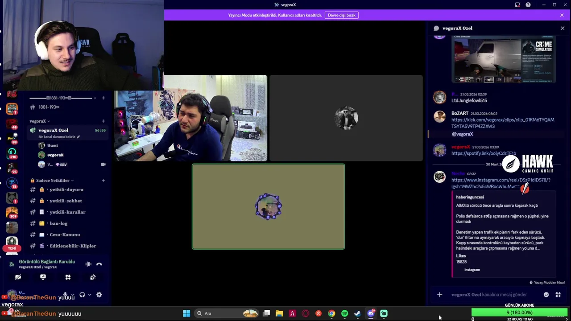Open noise suppression waveform icon
Viewport: 571px width, 321px height.
coord(88,264)
